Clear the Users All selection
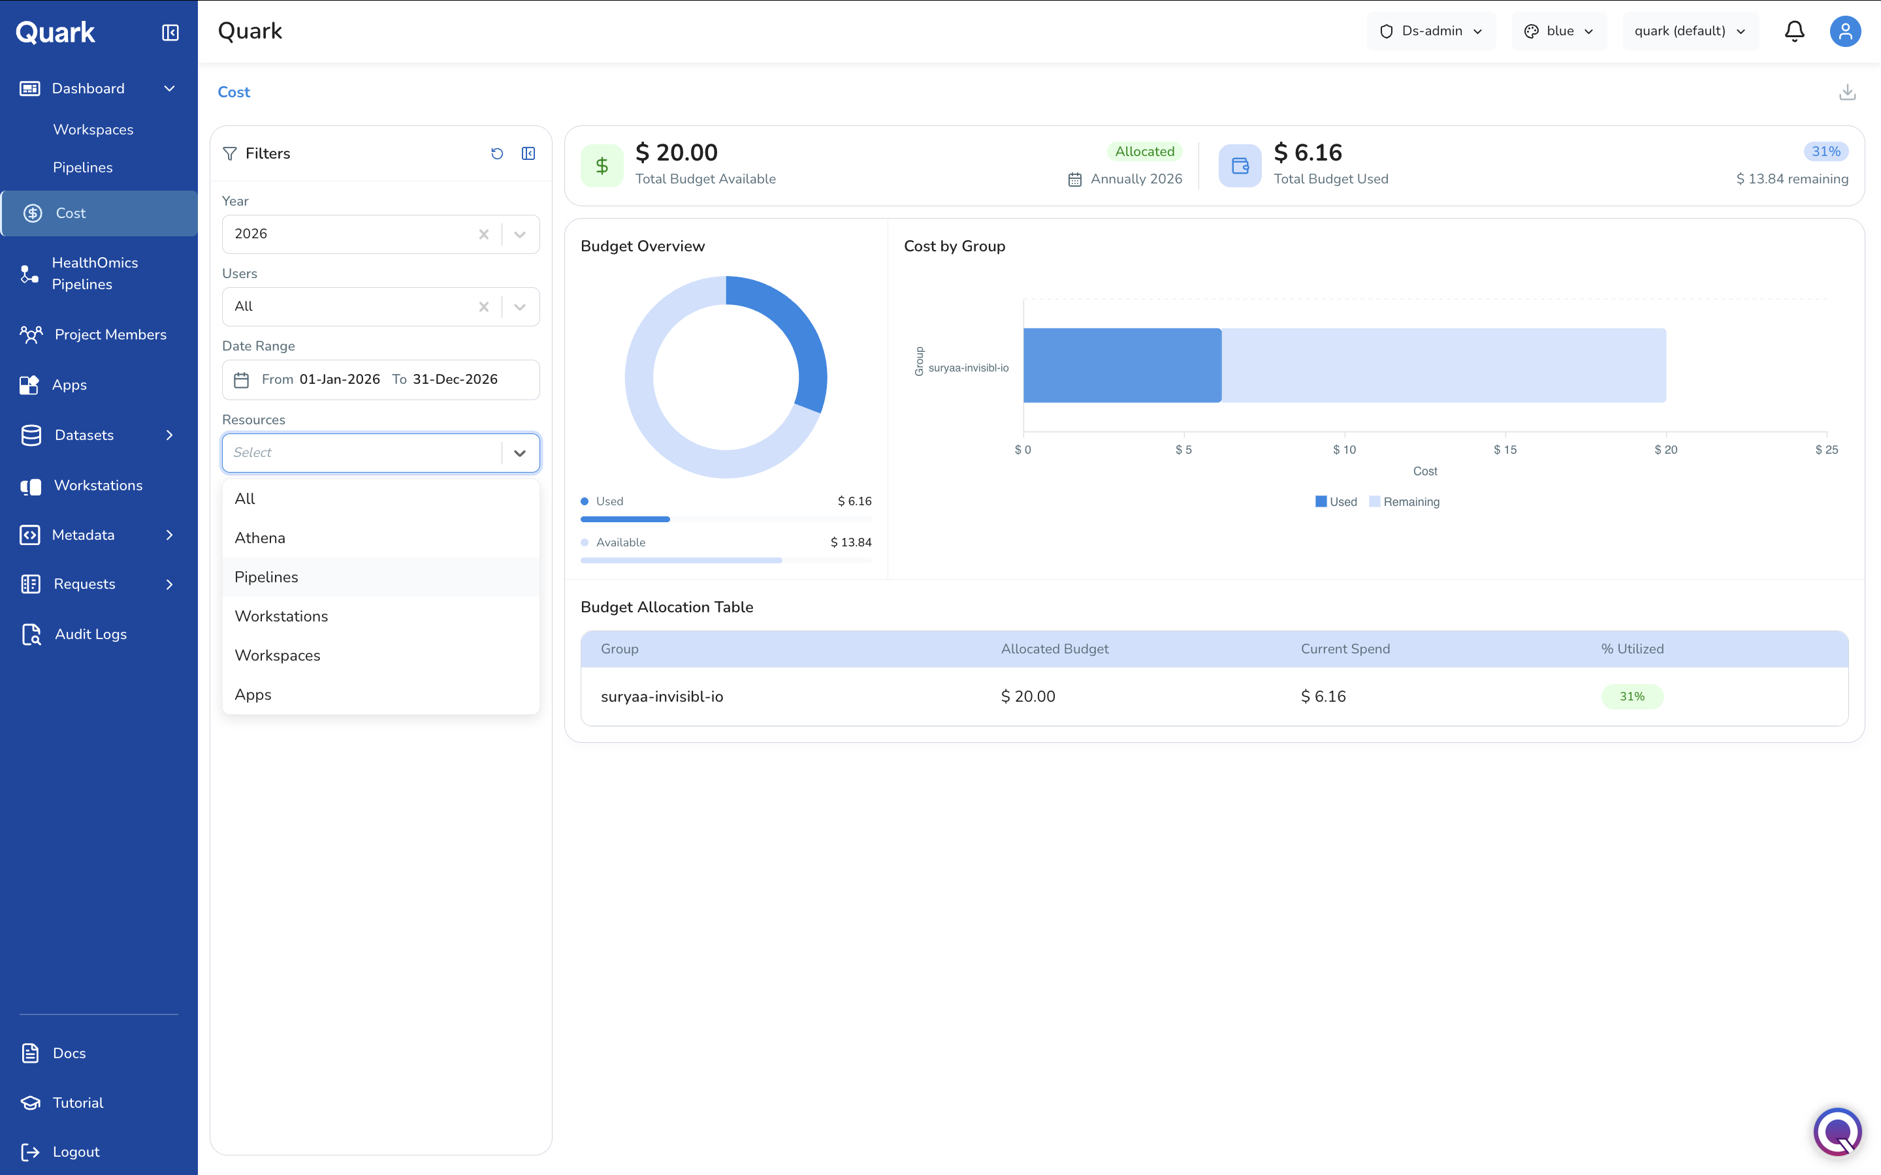This screenshot has width=1881, height=1175. pyautogui.click(x=483, y=307)
